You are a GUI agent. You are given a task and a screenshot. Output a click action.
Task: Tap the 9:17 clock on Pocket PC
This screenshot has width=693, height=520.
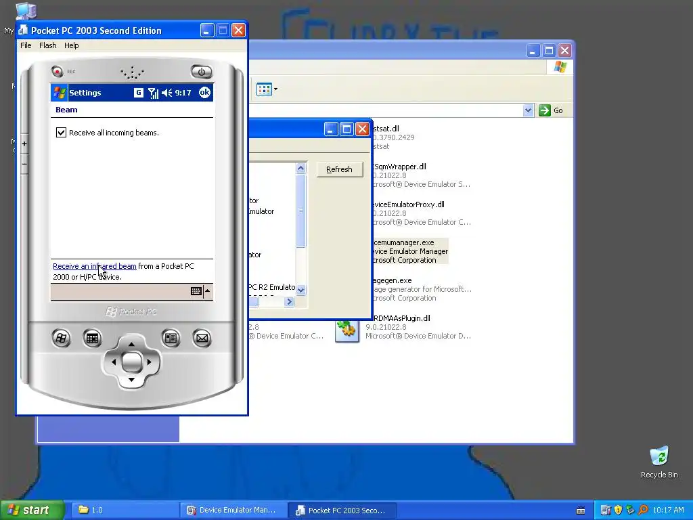[x=183, y=92]
